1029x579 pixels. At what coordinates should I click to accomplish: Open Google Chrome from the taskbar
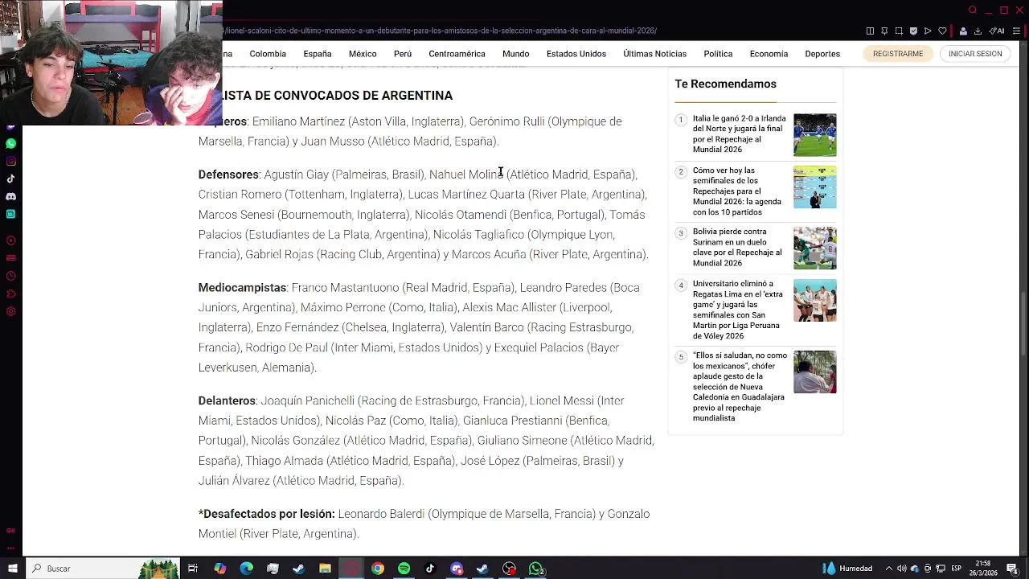[378, 569]
